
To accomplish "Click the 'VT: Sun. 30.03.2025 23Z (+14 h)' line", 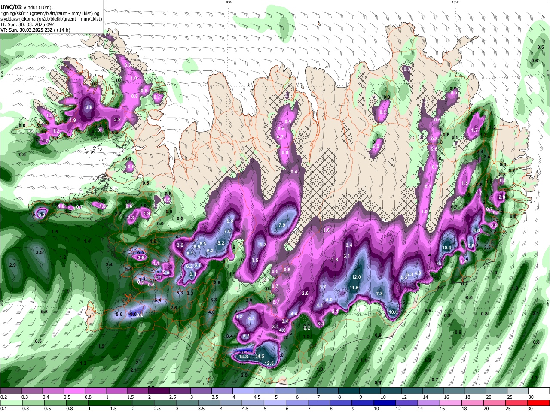I will pos(35,30).
